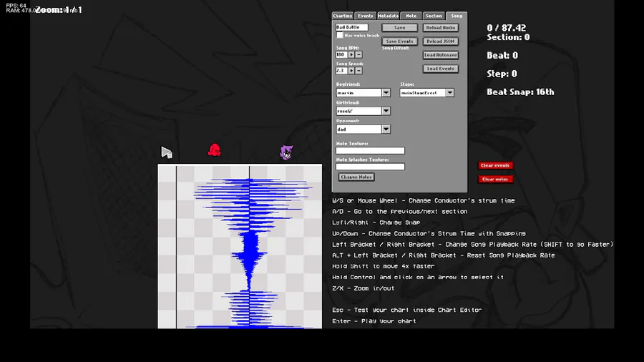The width and height of the screenshot is (644, 362).
Task: Click the Note Splashes Texture input field
Action: [x=370, y=167]
